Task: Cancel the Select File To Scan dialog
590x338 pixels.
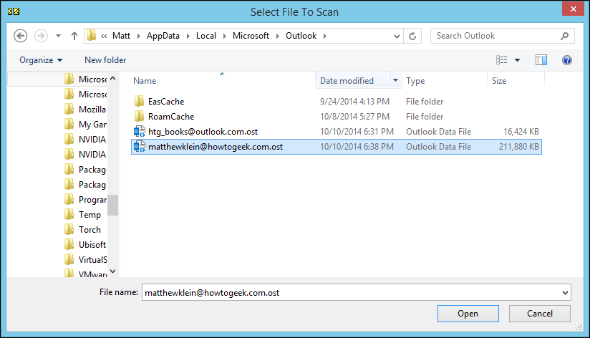Action: (540, 314)
